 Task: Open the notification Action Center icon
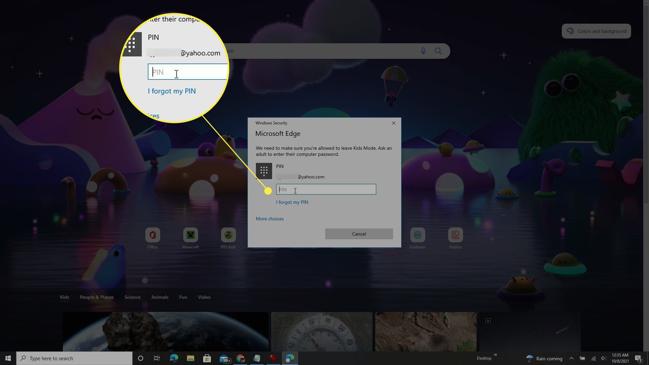638,359
